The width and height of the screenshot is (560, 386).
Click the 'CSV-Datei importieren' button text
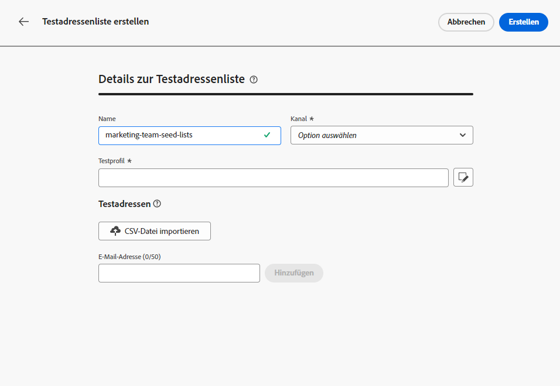pos(162,231)
